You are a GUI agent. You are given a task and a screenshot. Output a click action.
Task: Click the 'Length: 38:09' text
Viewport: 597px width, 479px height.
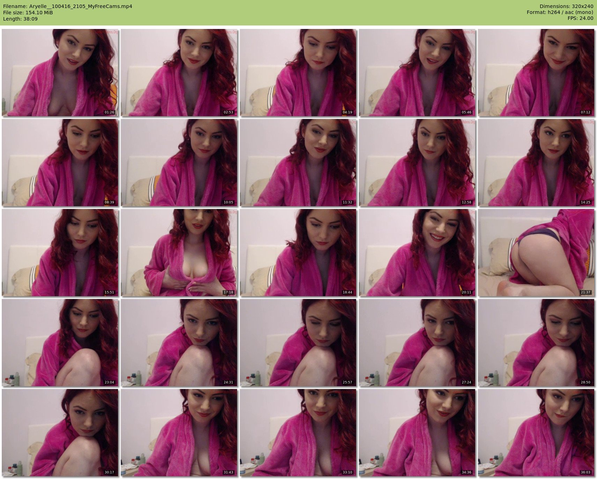(x=20, y=19)
